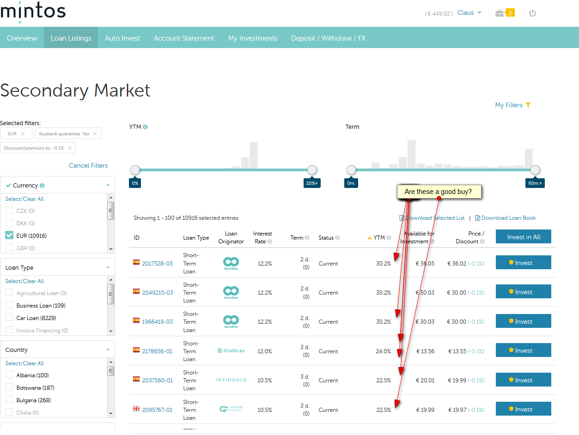Invest in loan 2178656-01

(x=524, y=350)
